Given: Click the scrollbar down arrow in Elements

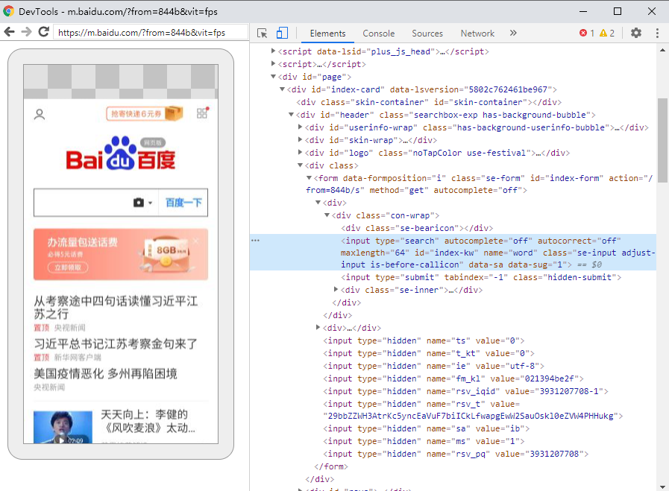Looking at the screenshot, I should click(x=662, y=487).
